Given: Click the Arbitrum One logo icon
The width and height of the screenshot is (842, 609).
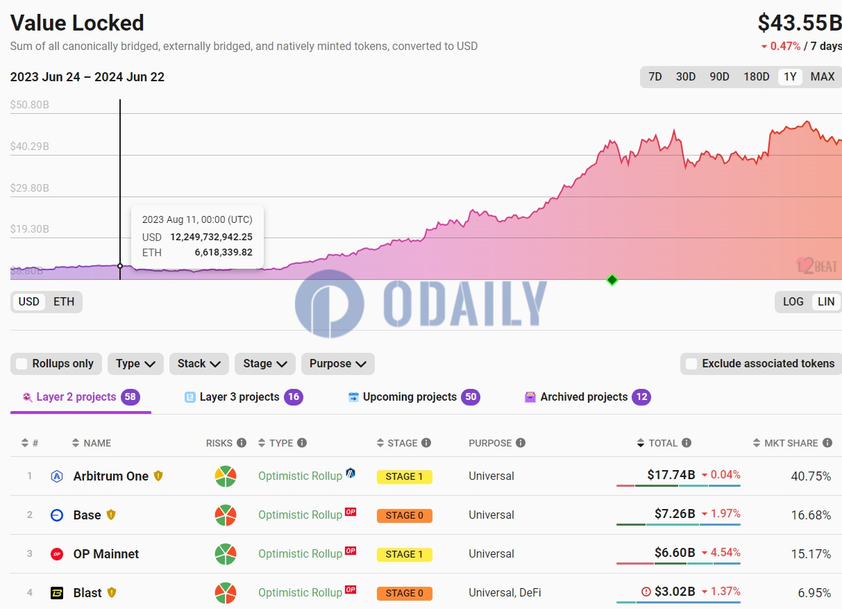Looking at the screenshot, I should pos(57,476).
